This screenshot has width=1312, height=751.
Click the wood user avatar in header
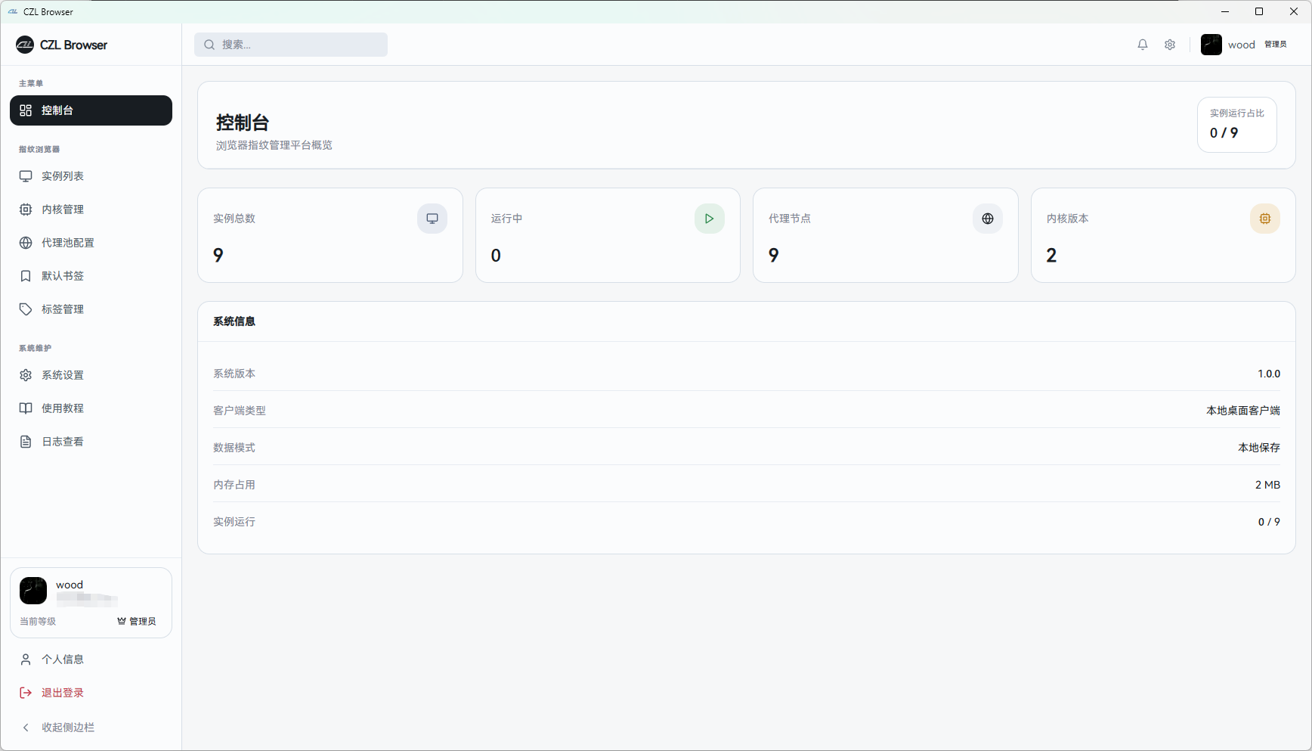(x=1211, y=45)
